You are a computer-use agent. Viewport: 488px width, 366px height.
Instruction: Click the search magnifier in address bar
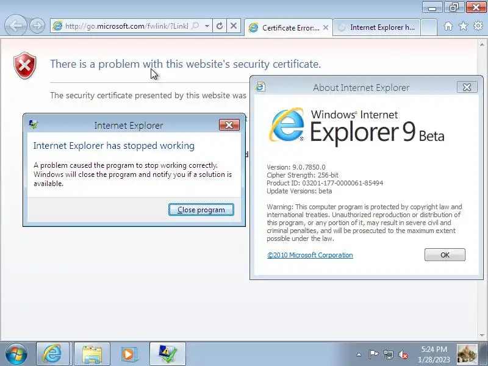pyautogui.click(x=195, y=26)
